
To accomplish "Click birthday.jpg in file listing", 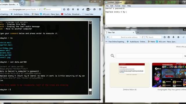I will coord(6,48).
